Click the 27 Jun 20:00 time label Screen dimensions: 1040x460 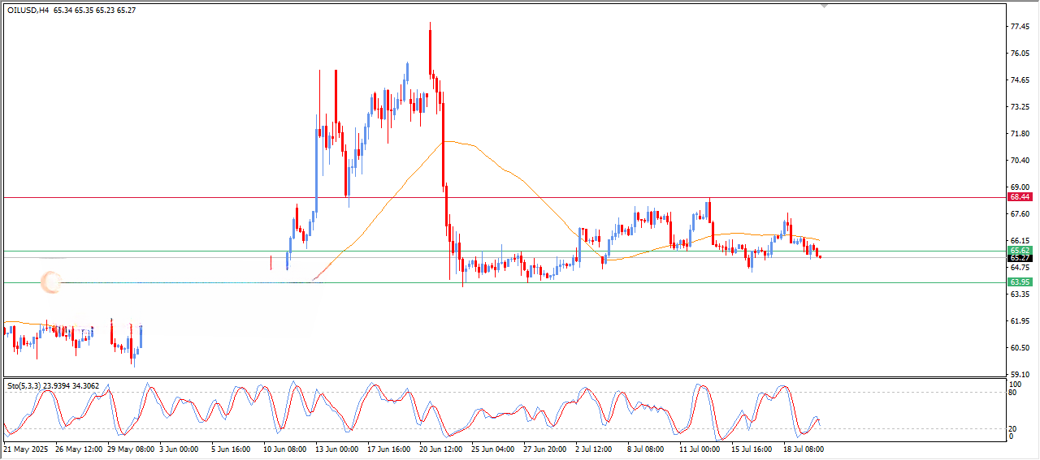[x=546, y=448]
